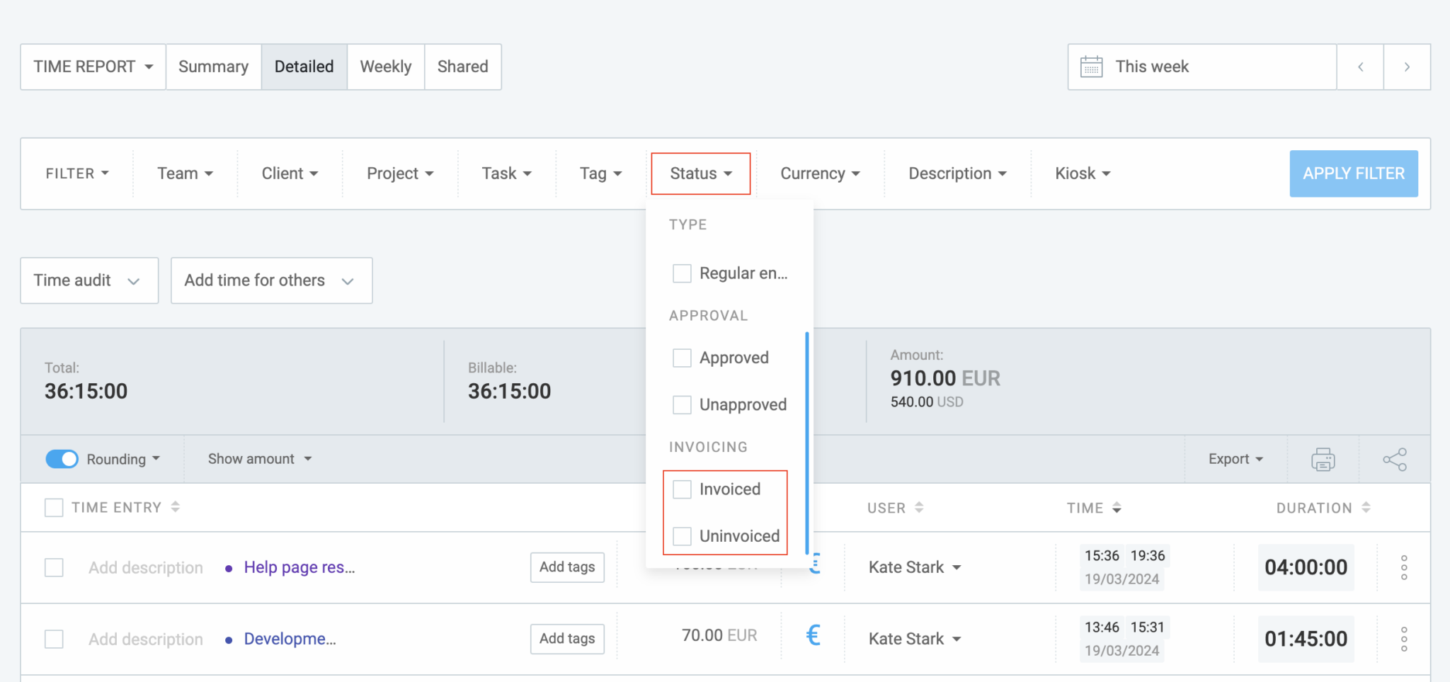
Task: Open the Show amount dropdown
Action: [x=258, y=459]
